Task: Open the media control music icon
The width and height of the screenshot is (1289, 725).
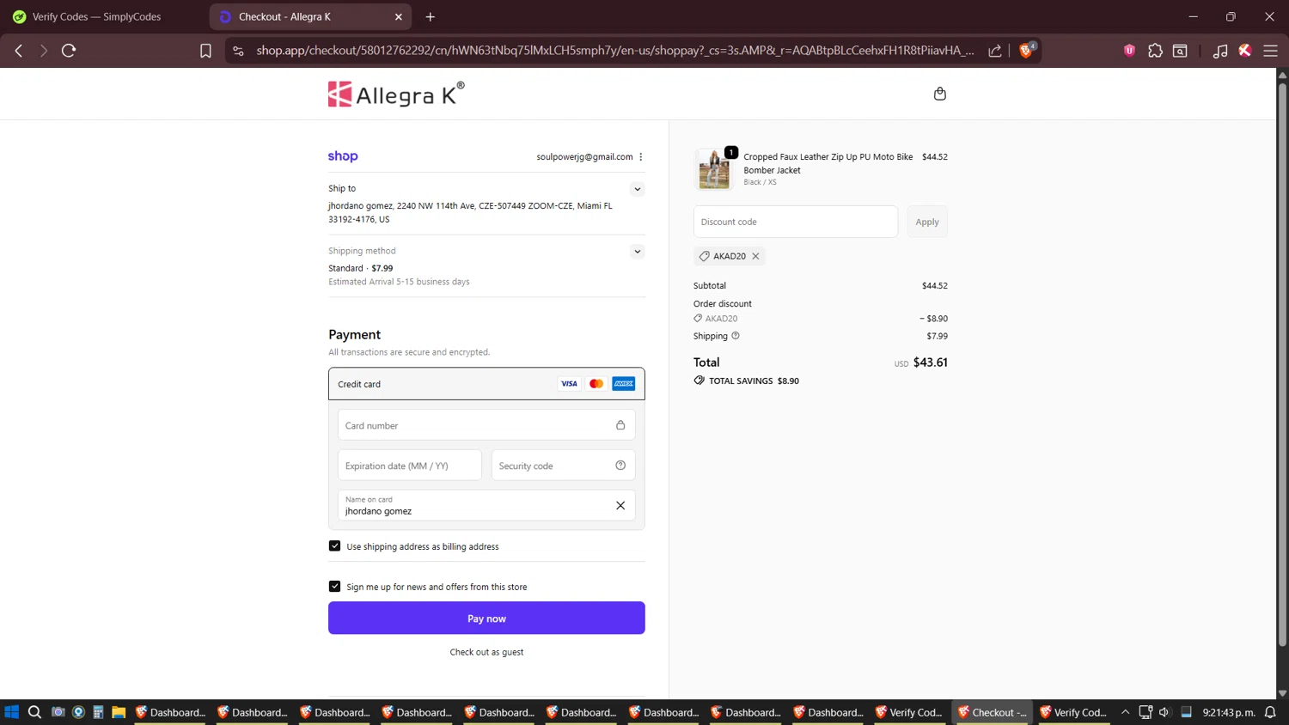Action: (1220, 51)
